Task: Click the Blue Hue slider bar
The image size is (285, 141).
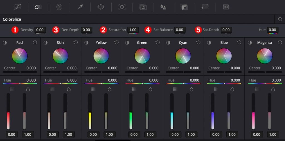Action: [224, 84]
